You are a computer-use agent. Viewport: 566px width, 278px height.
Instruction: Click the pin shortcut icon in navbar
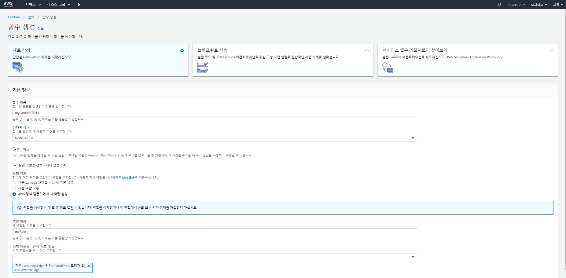79,5
